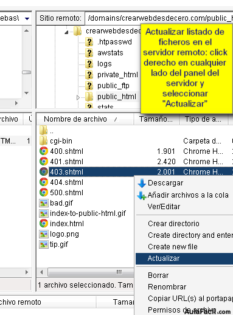The height and width of the screenshot is (315, 233).
Task: Select the private_html label in the tree
Action: point(117,75)
